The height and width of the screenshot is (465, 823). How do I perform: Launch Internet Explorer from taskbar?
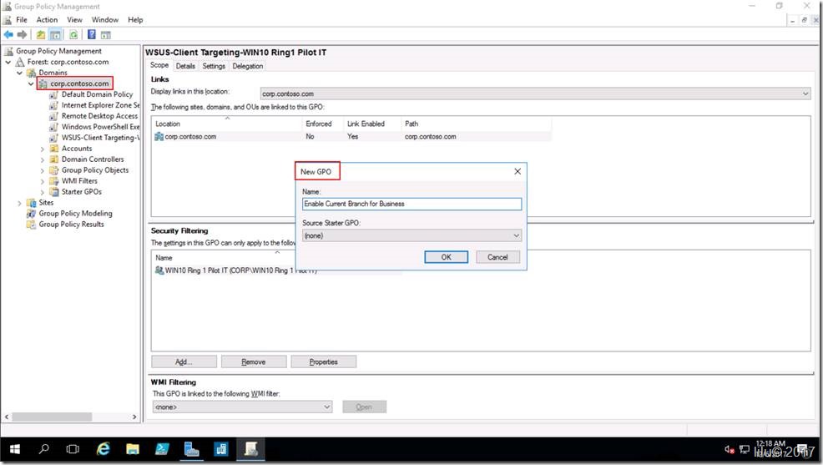pos(103,449)
